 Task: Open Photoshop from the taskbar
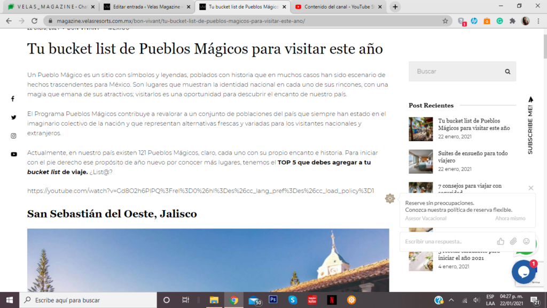(273, 299)
